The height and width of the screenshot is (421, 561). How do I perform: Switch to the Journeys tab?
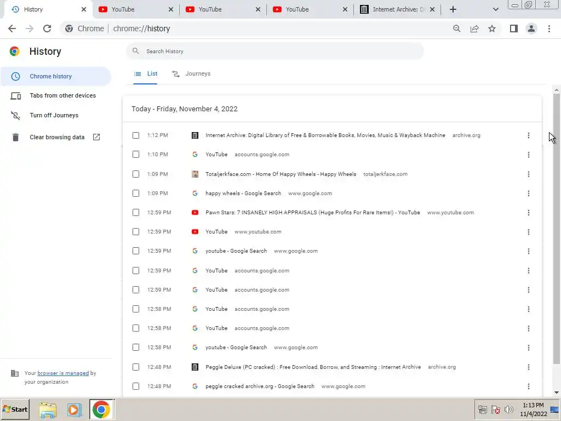pyautogui.click(x=191, y=74)
